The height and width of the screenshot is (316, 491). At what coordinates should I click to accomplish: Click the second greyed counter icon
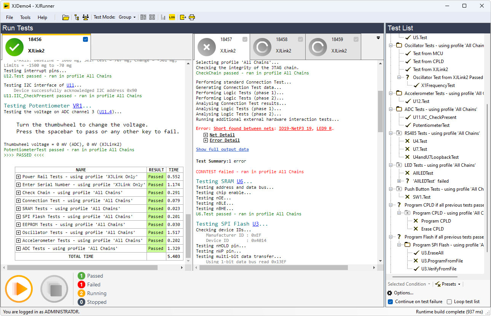(152, 17)
